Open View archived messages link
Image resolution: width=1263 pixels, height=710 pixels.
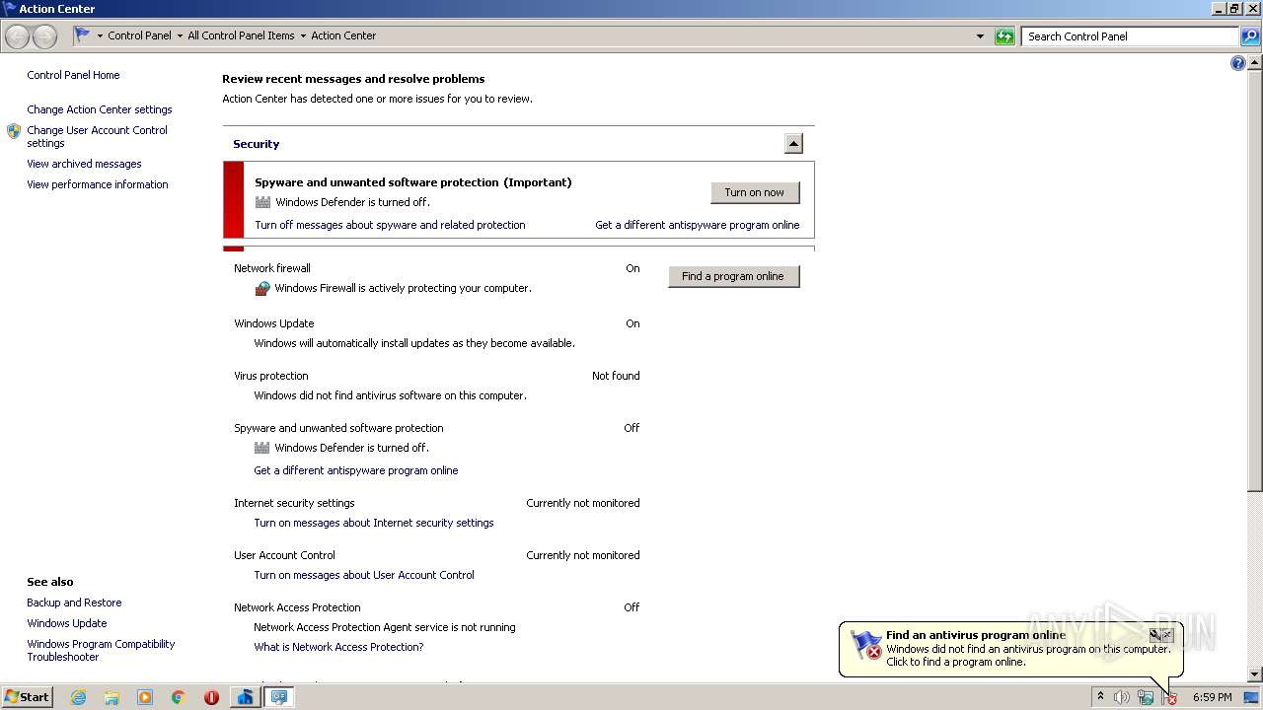(x=84, y=164)
